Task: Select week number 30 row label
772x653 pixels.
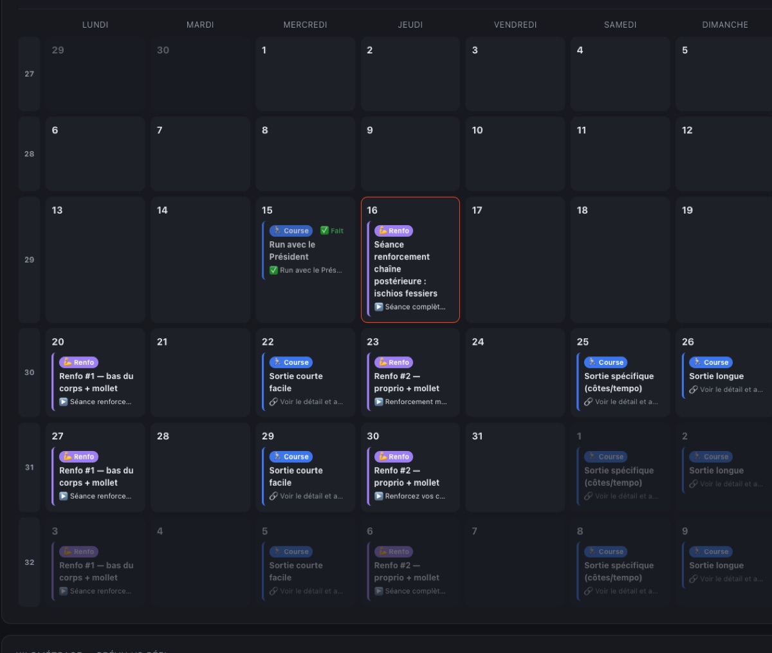Action: [29, 372]
